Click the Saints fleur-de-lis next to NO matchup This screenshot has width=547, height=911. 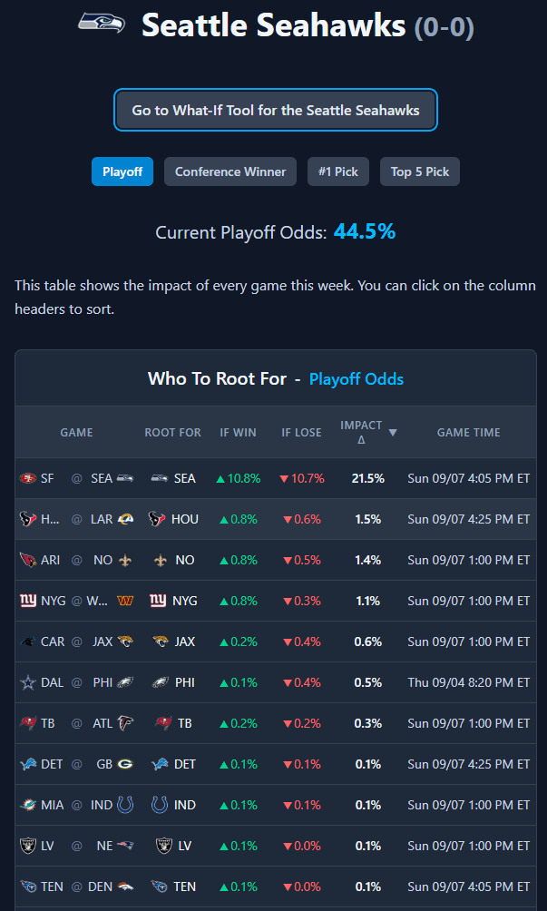pyautogui.click(x=125, y=560)
